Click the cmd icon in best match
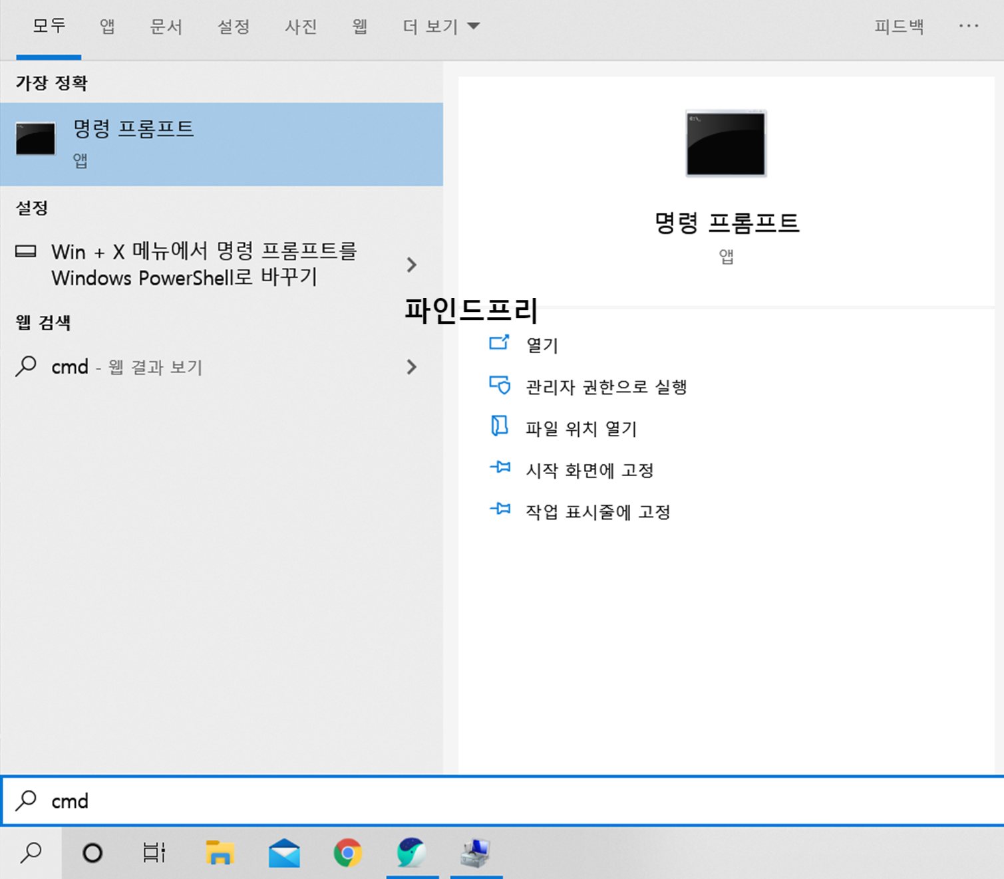 tap(35, 139)
